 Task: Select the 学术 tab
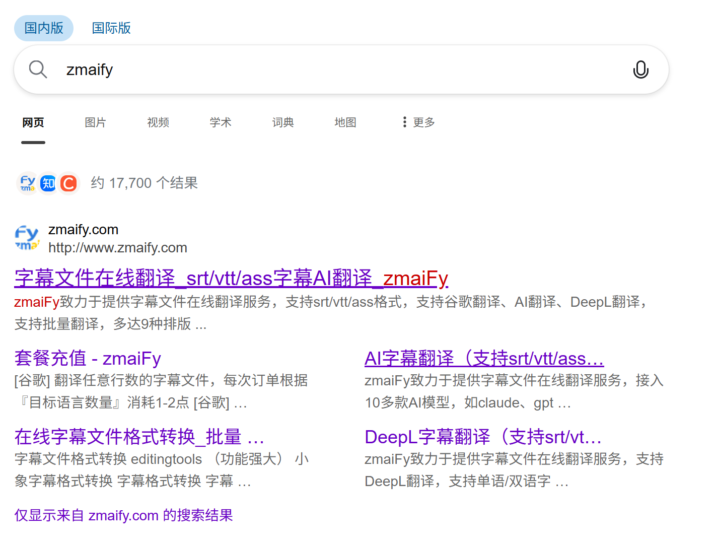pos(221,122)
